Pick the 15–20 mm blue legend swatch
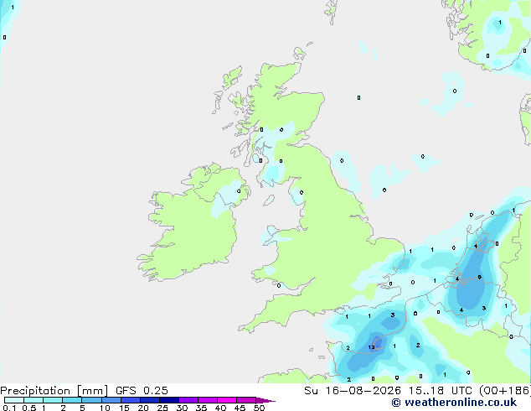The image size is (531, 411). [x=131, y=400]
